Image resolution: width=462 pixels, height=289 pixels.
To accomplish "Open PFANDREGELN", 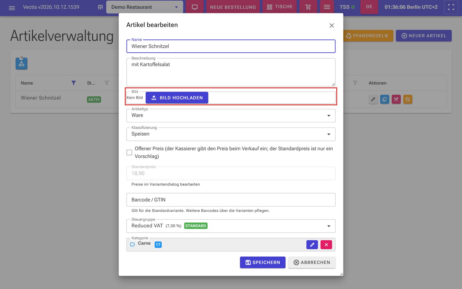I will [x=368, y=36].
